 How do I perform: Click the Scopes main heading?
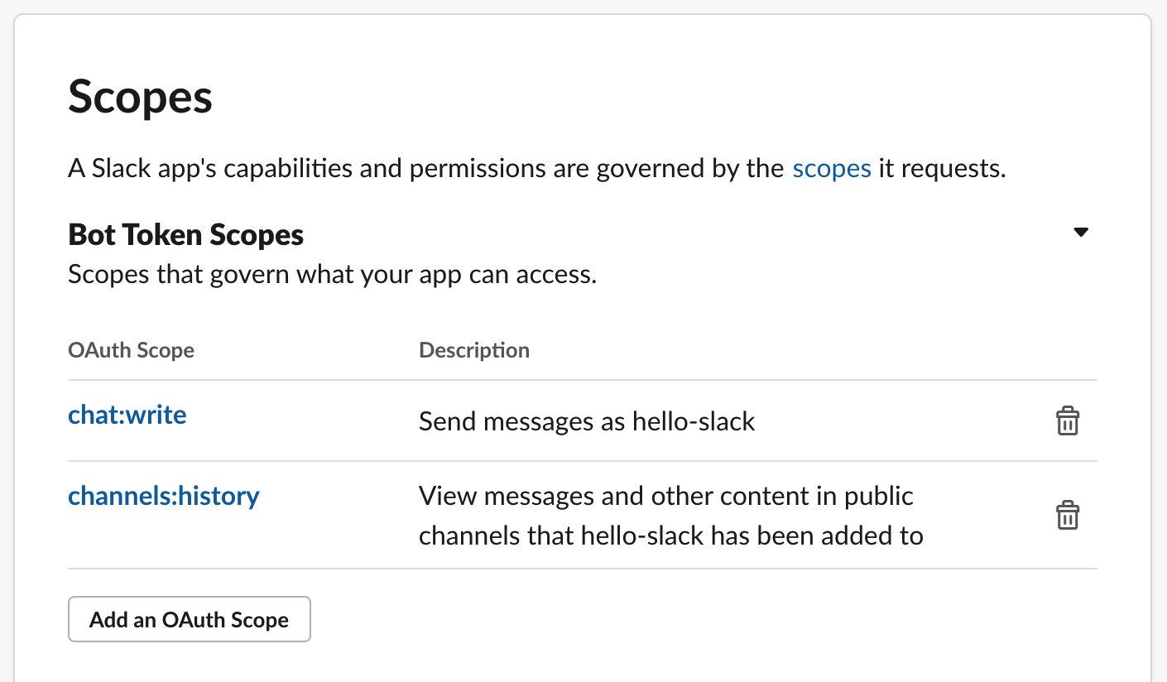point(141,98)
